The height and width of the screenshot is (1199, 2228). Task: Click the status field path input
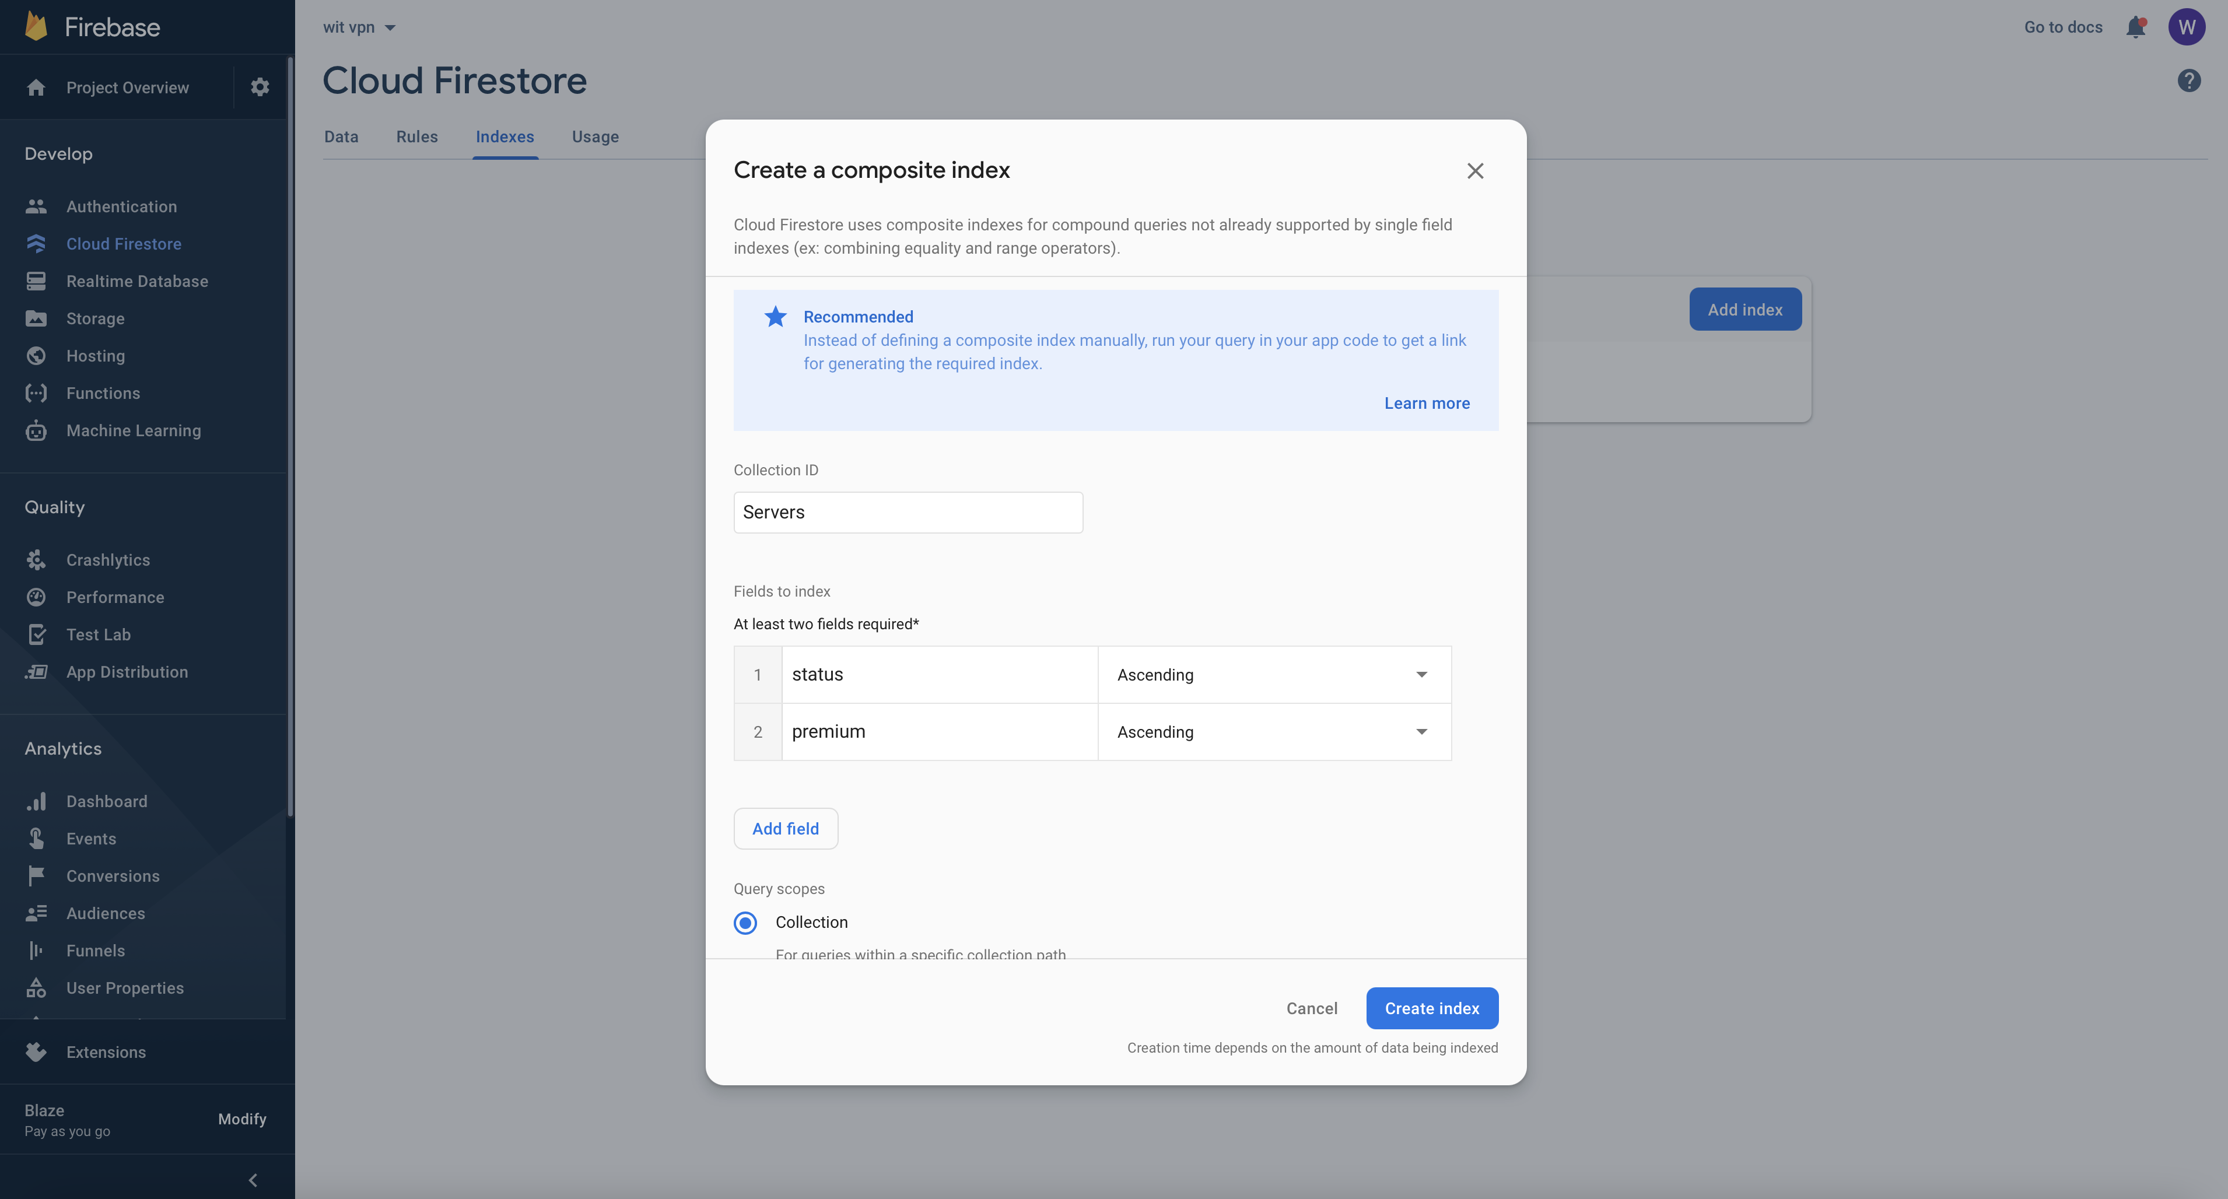pos(939,675)
